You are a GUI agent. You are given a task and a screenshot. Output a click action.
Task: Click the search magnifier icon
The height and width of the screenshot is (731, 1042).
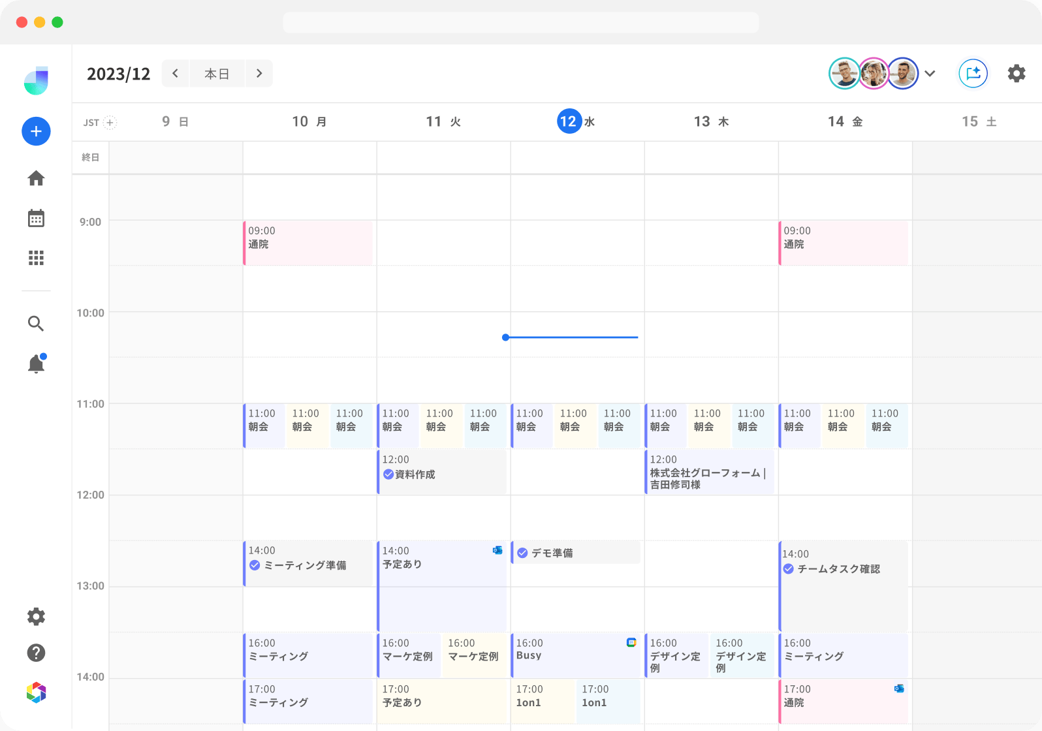tap(36, 324)
